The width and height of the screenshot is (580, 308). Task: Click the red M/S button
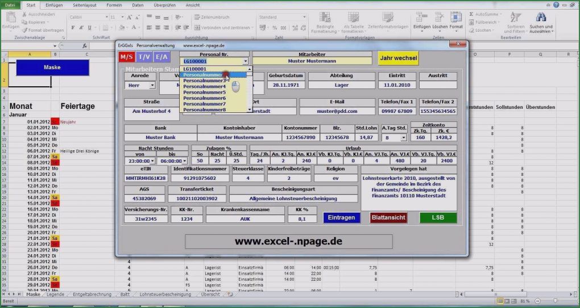[127, 57]
